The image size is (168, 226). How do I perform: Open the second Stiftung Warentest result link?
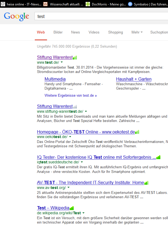tap(55, 106)
